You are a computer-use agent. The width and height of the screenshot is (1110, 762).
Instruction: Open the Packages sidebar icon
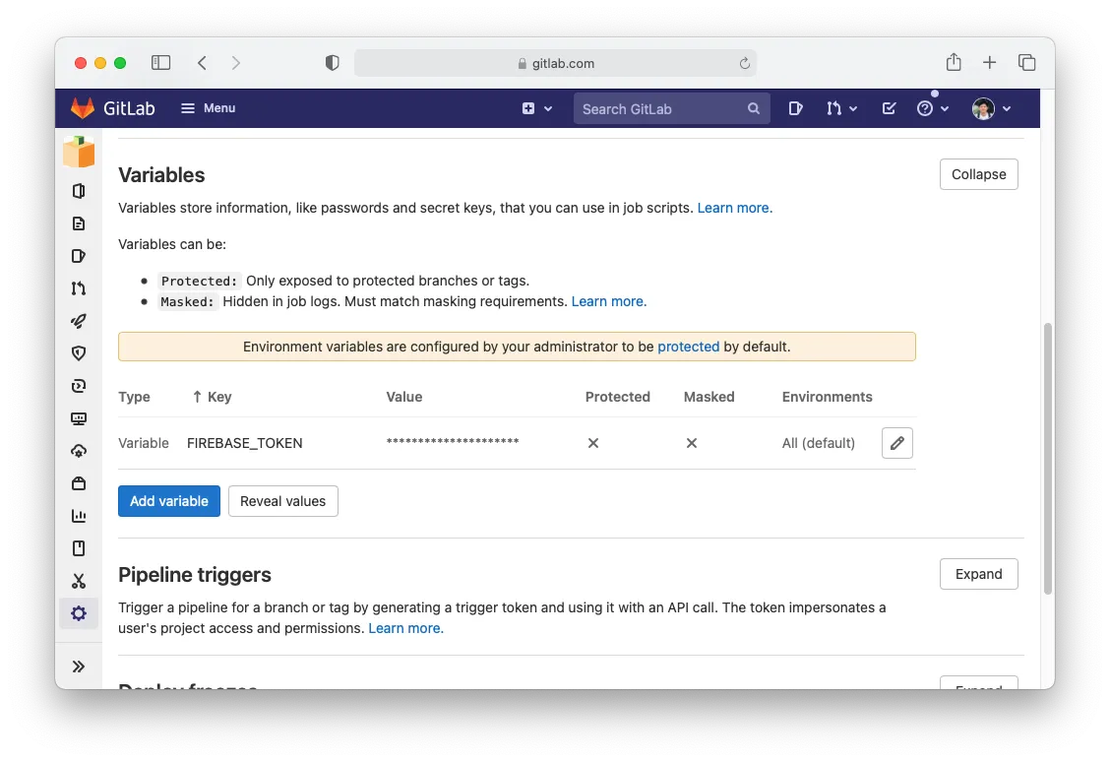click(x=79, y=483)
